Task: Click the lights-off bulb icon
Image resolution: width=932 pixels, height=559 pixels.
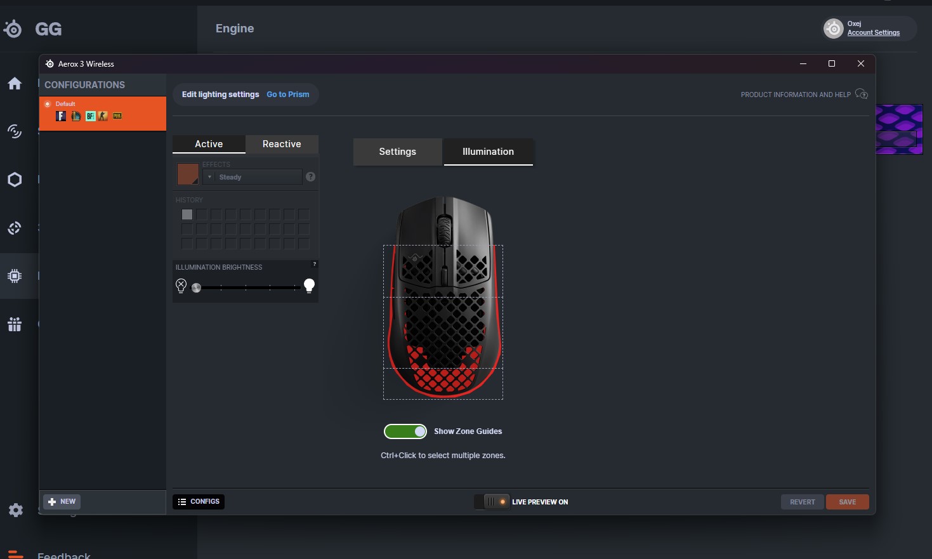Action: click(x=181, y=286)
